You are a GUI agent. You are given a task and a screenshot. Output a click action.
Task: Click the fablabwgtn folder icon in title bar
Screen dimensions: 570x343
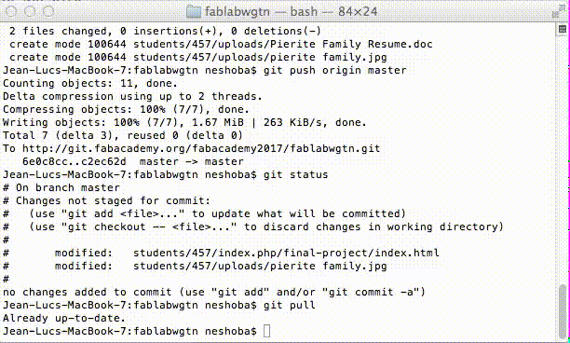click(x=194, y=11)
